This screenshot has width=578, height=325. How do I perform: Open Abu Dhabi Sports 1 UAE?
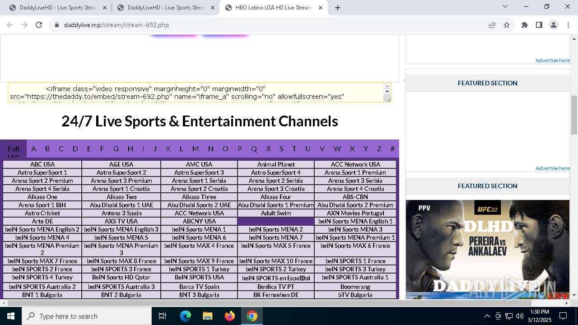(x=121, y=205)
